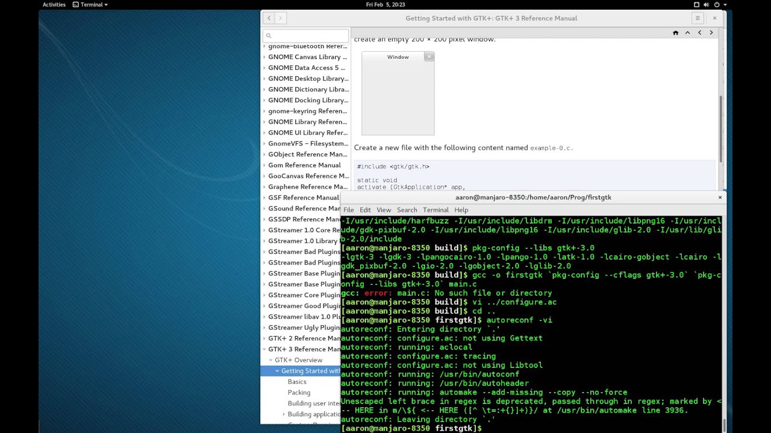Open Edit menu in terminal
Viewport: 771px width, 433px height.
[x=365, y=210]
